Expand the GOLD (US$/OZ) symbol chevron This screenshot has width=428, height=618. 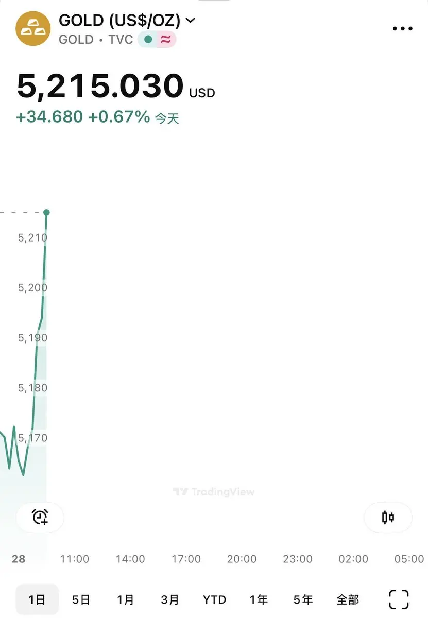click(x=190, y=21)
